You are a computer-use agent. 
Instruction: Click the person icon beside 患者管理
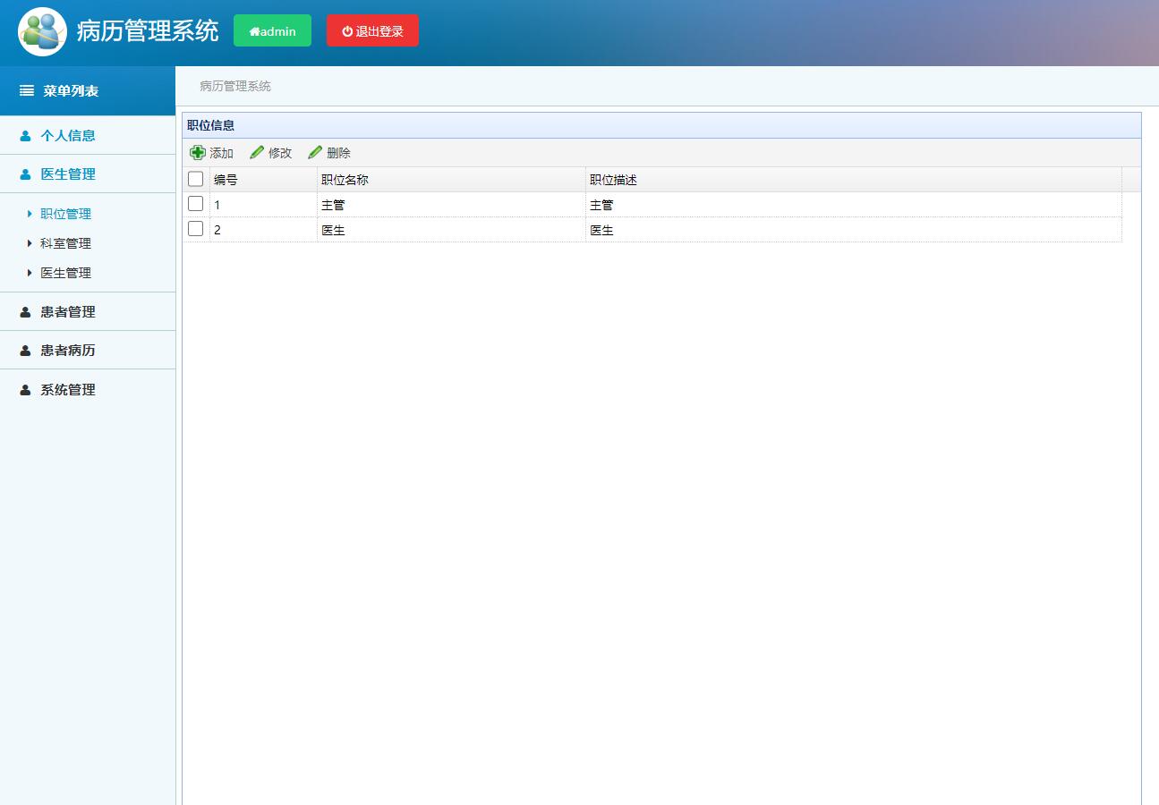pyautogui.click(x=25, y=312)
